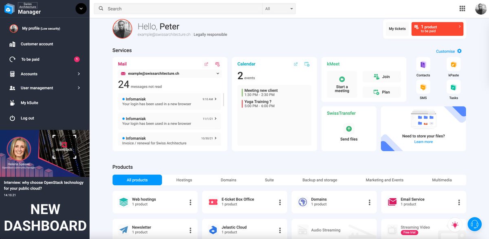Open the E-ticket Box Office icon
The image size is (489, 239).
pos(213,202)
